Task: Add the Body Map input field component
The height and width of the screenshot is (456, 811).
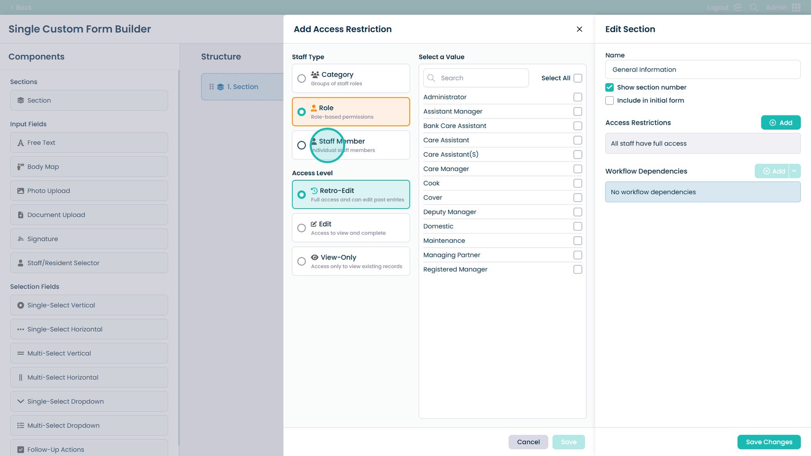Action: [x=89, y=167]
